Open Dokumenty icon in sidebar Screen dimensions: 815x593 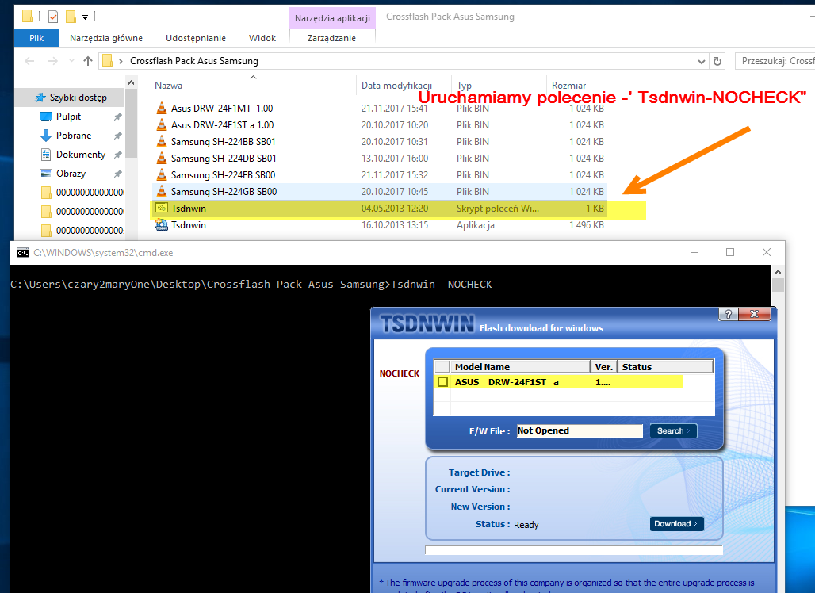(x=46, y=155)
